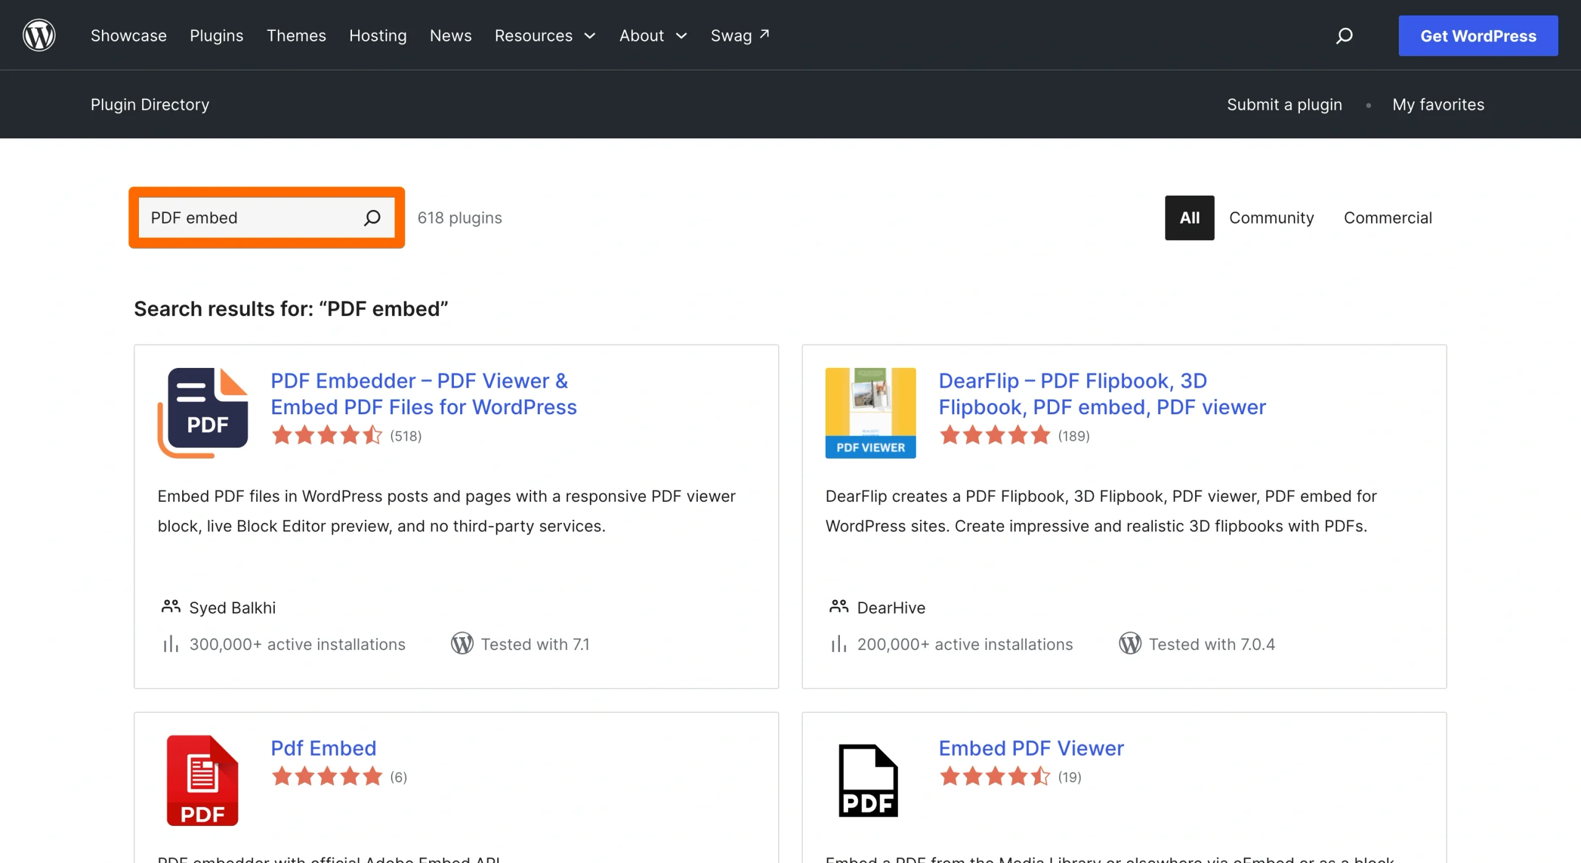This screenshot has height=863, width=1581.
Task: Click the WordPress logo icon
Action: pyautogui.click(x=39, y=35)
